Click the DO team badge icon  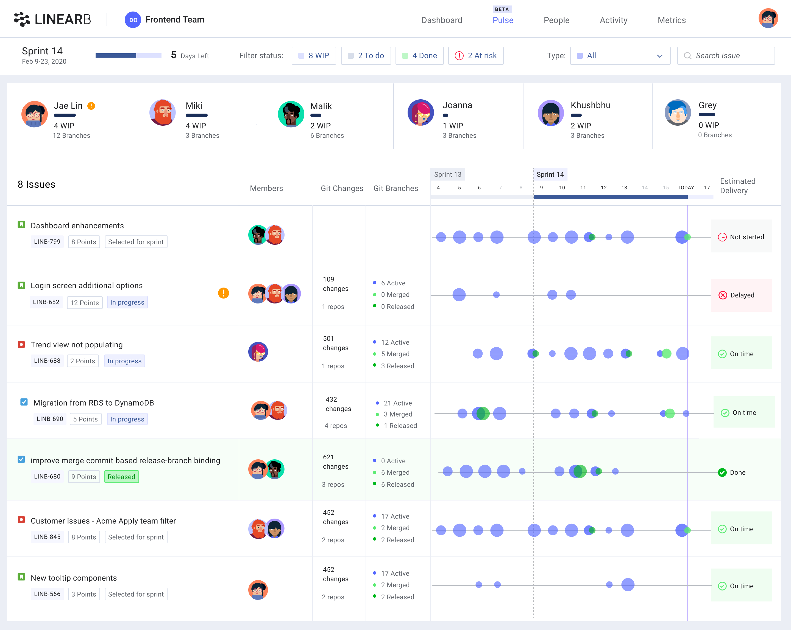pos(133,20)
